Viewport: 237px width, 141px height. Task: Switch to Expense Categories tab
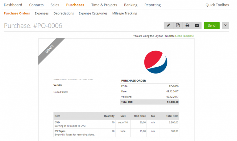(93, 13)
